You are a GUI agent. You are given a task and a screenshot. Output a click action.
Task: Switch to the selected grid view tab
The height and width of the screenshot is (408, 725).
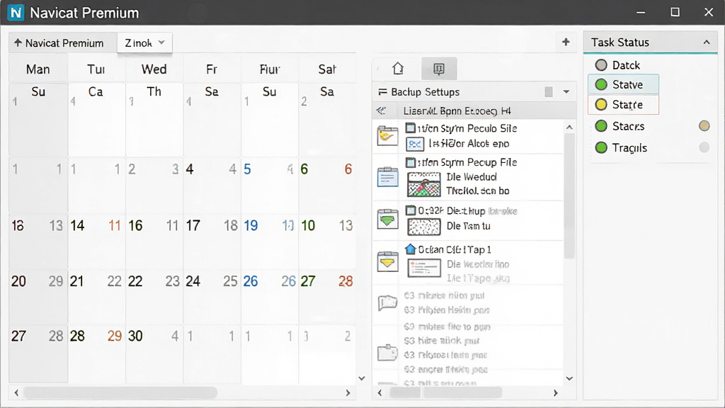[x=439, y=69]
